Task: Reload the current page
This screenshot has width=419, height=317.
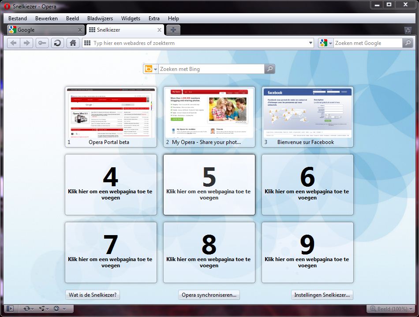Action: pyautogui.click(x=57, y=43)
